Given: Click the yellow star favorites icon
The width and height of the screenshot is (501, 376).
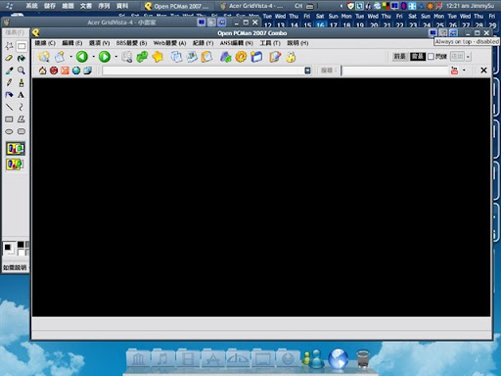Looking at the screenshot, I should [x=158, y=57].
